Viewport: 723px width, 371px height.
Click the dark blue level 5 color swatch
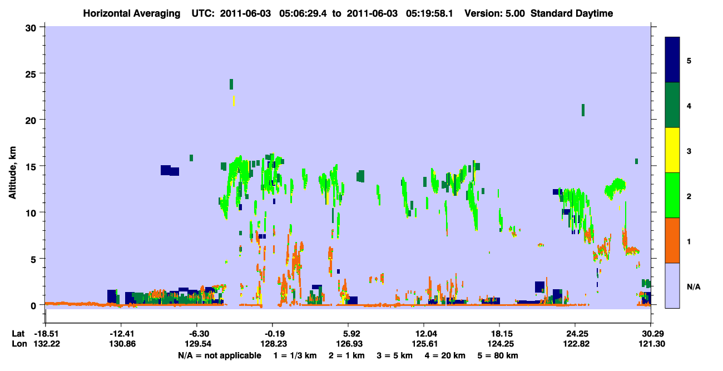(x=672, y=60)
